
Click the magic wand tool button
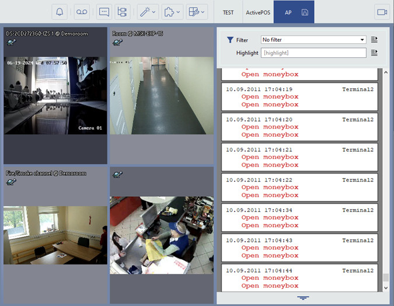click(x=148, y=12)
